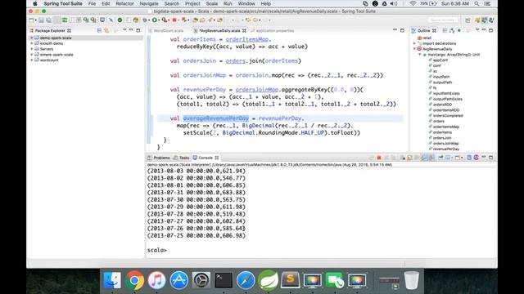
Task: Open the Package Explorer view menu arrow
Action: pyautogui.click(x=124, y=30)
